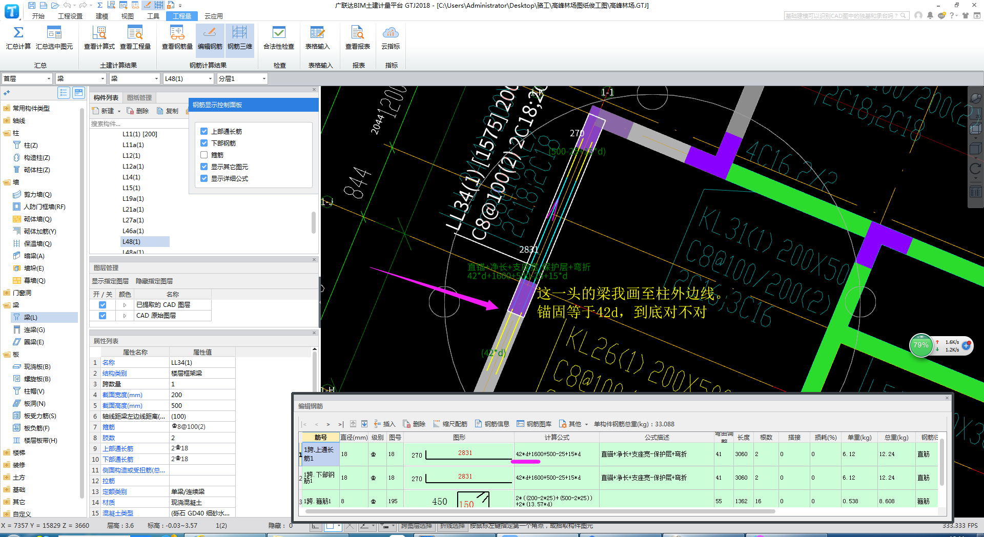Open the 分层1 layer dropdown
The image size is (984, 537).
pos(242,78)
